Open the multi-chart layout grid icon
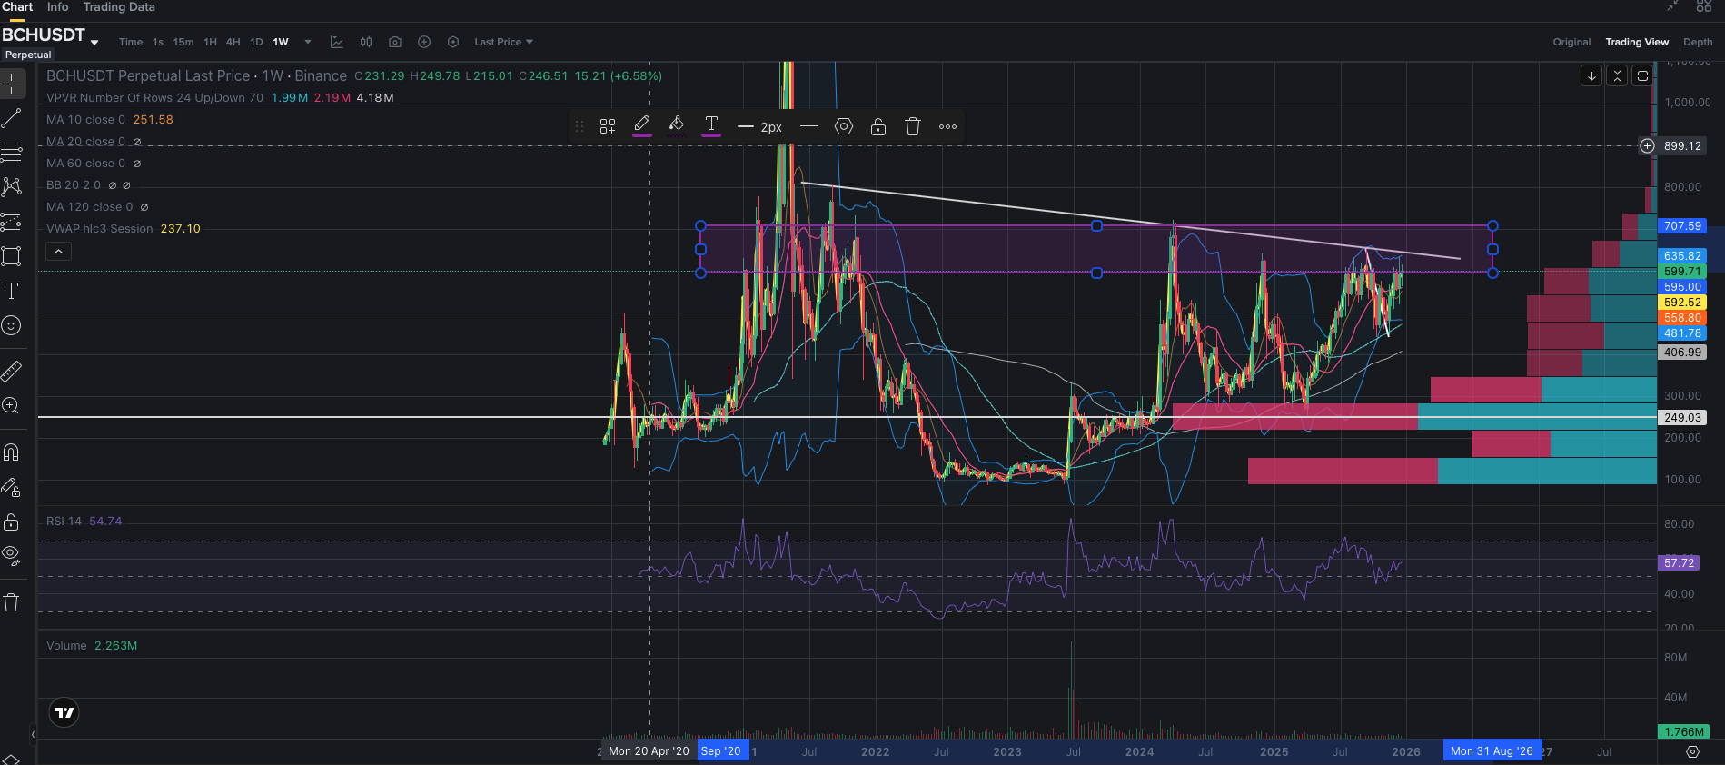The height and width of the screenshot is (765, 1725). click(x=1704, y=5)
